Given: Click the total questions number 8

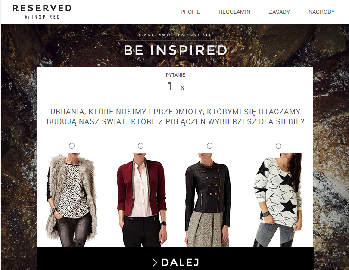Looking at the screenshot, I should coord(182,88).
